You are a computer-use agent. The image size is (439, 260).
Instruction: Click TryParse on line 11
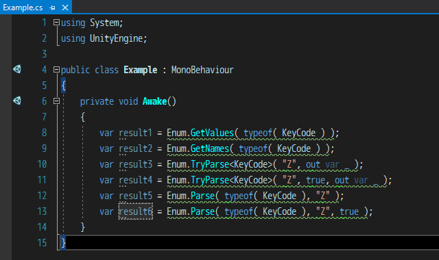tap(210, 180)
